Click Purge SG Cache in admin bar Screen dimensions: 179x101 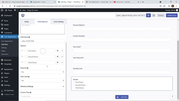32,10
